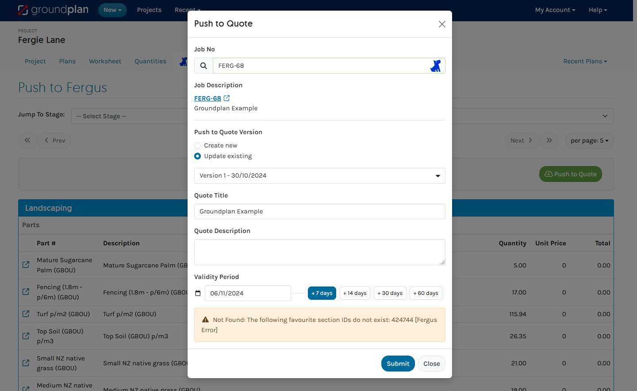Switch to the Project tab
The width and height of the screenshot is (637, 391).
pos(35,61)
